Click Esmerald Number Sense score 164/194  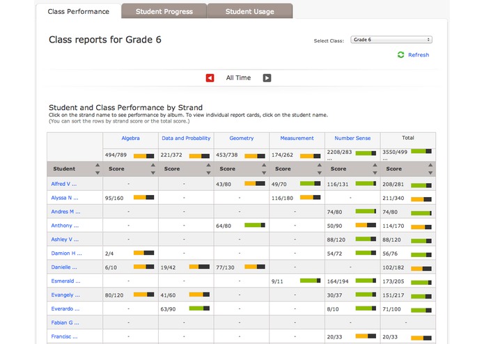coord(338,281)
